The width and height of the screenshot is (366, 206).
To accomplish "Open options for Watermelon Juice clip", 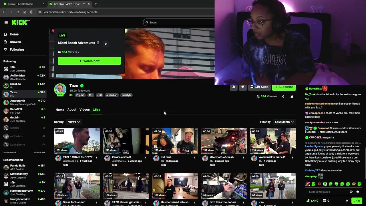I will [292, 157].
